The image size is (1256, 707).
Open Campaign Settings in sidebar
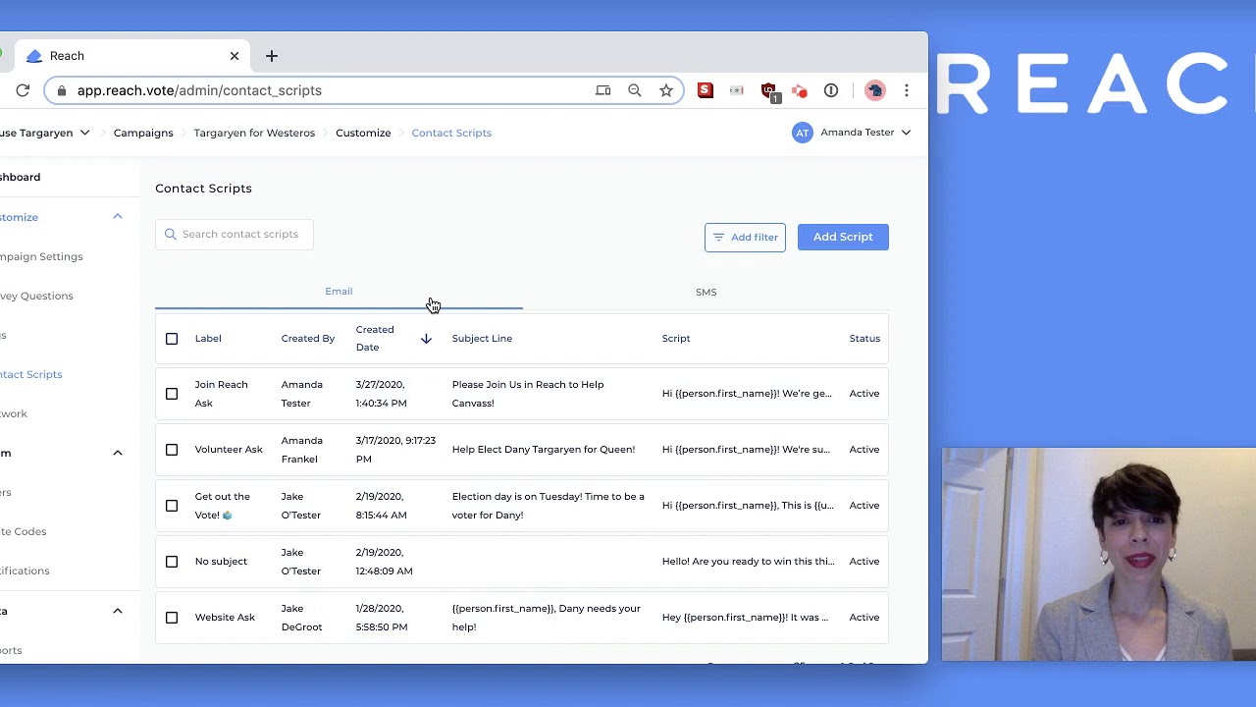(41, 256)
